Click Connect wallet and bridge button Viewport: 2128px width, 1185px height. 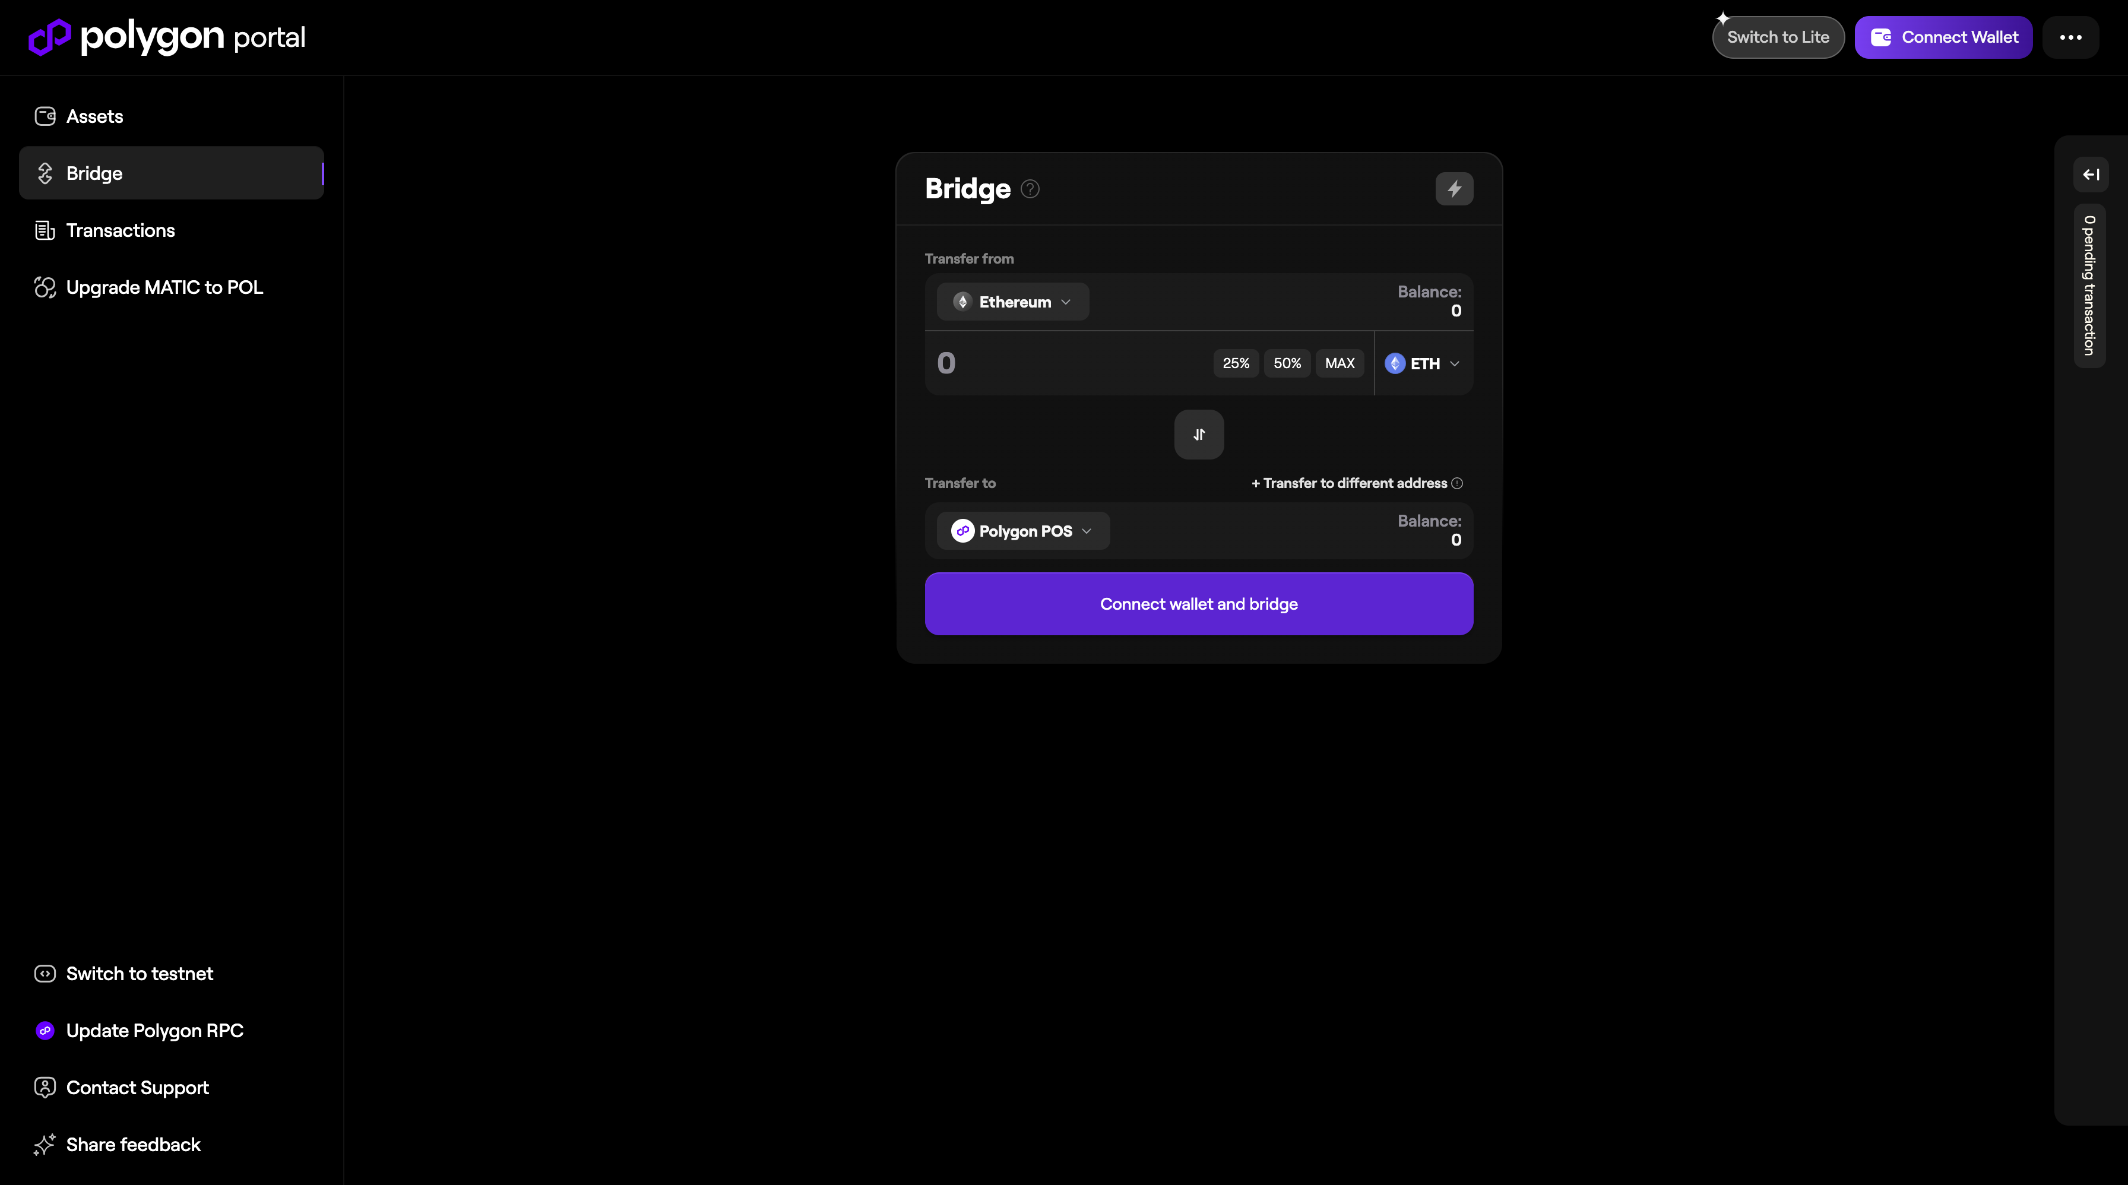(1199, 604)
